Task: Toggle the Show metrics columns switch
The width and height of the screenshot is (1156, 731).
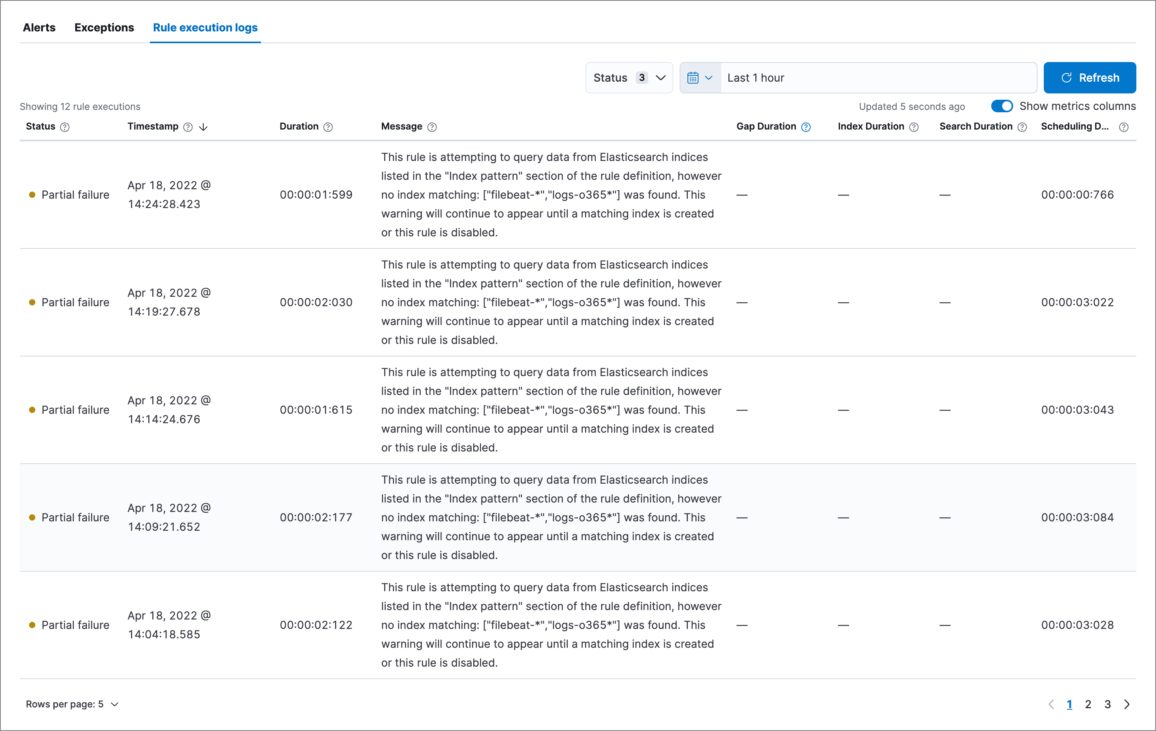Action: (1002, 106)
